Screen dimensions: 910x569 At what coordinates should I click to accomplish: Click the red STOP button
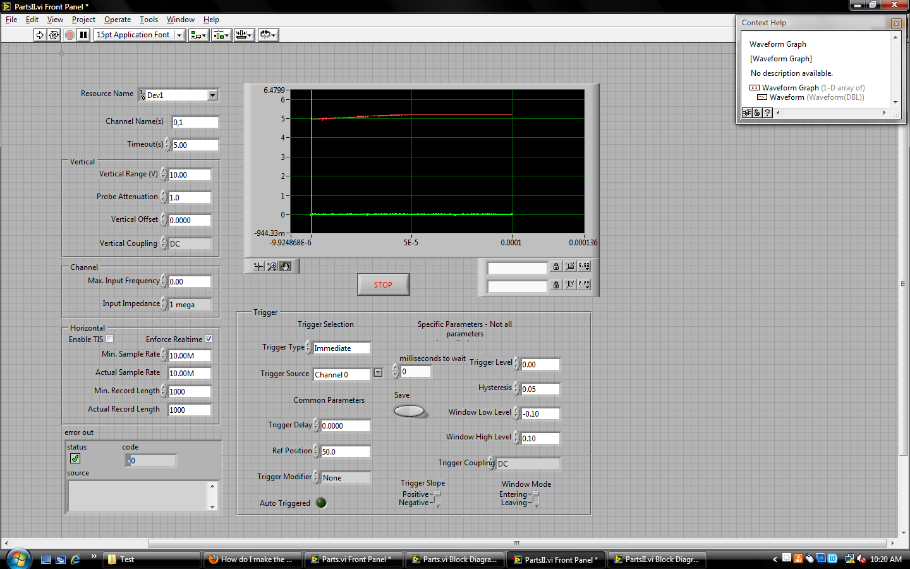point(383,284)
